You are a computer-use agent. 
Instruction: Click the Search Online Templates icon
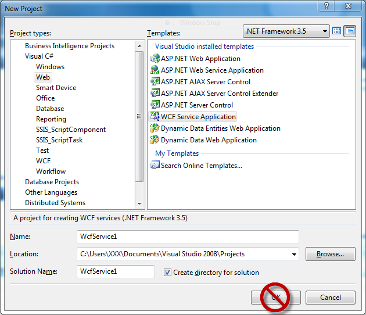(155, 165)
